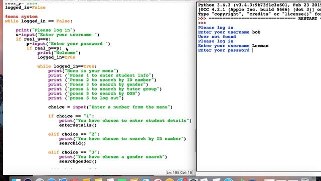Click second 'Please log in' shell output line

pos(216,41)
